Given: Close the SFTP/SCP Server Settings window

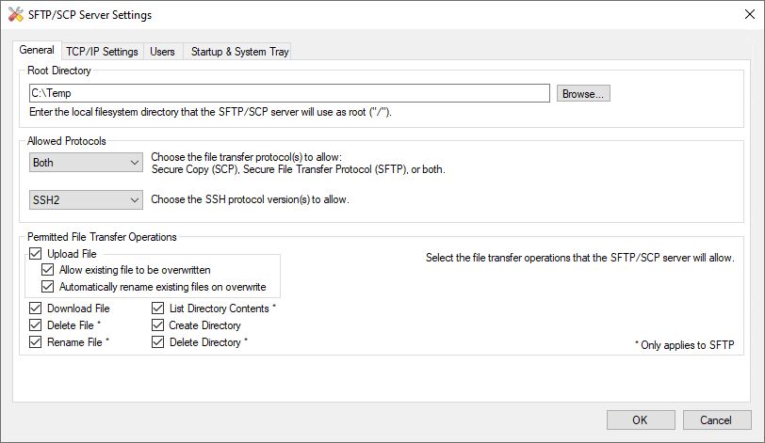Looking at the screenshot, I should point(742,15).
